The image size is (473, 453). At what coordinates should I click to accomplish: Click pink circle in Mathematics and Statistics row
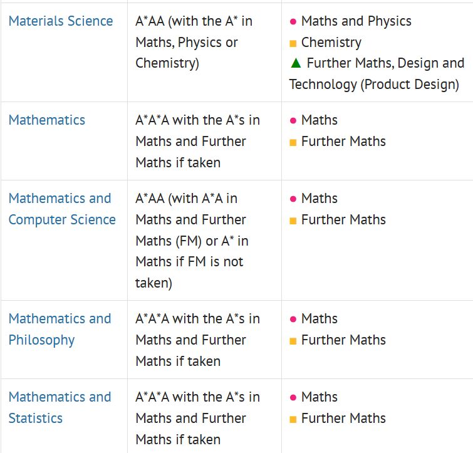coord(293,397)
